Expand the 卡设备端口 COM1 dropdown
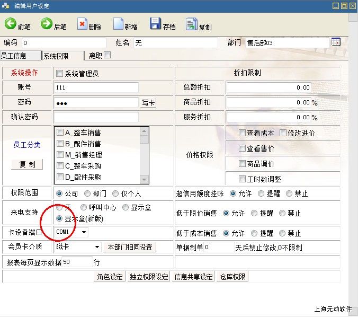This screenshot has width=358, height=317. (84, 232)
